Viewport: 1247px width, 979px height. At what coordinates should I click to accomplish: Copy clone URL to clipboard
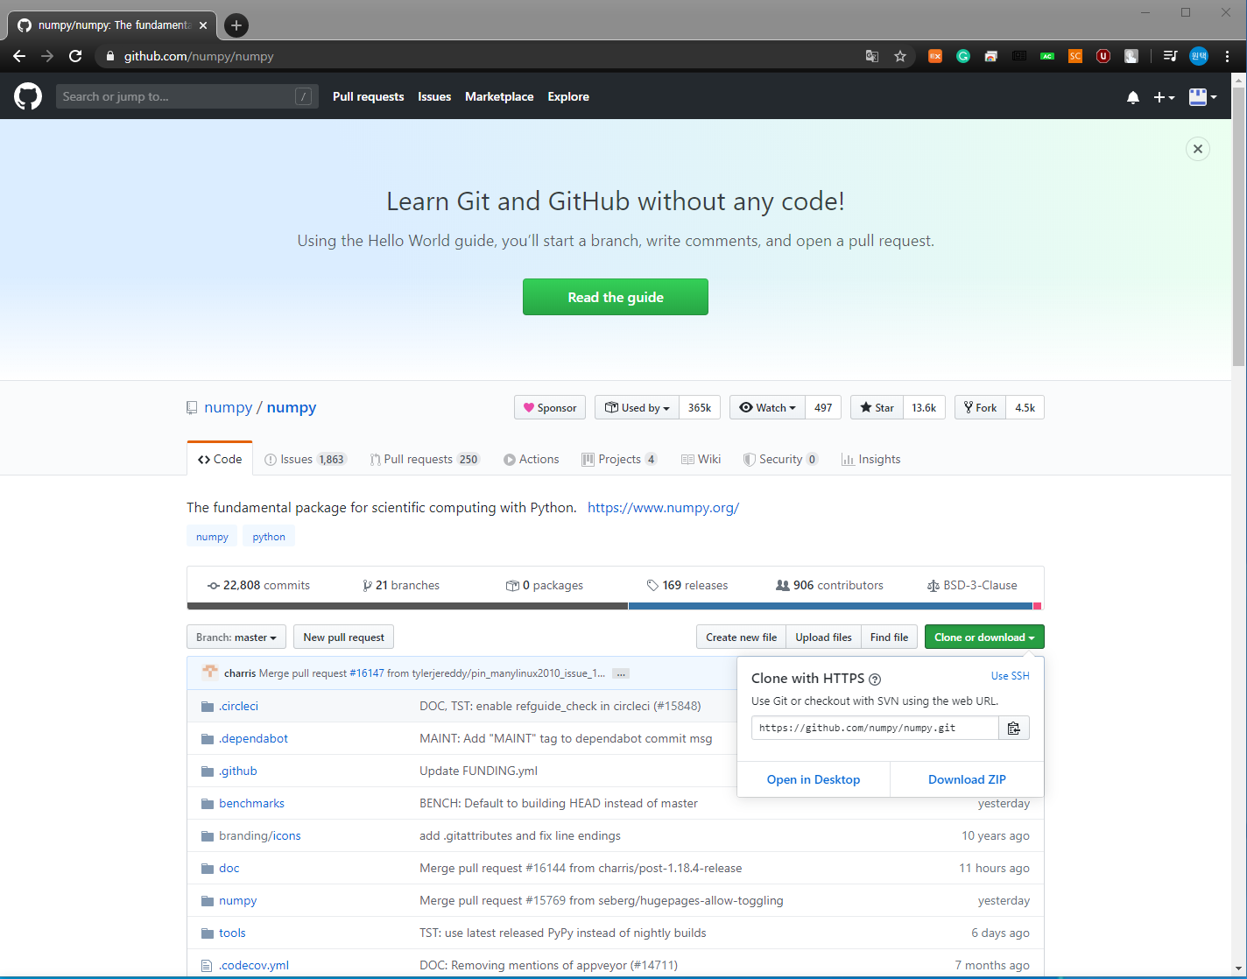(x=1014, y=728)
